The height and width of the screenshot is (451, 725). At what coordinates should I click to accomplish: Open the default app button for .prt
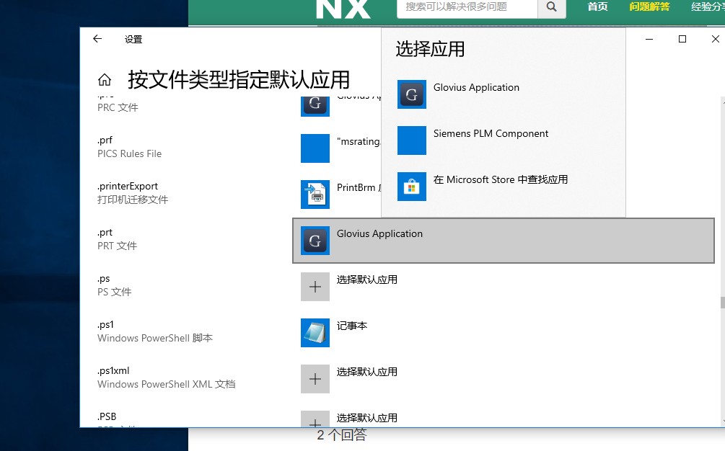click(x=504, y=241)
